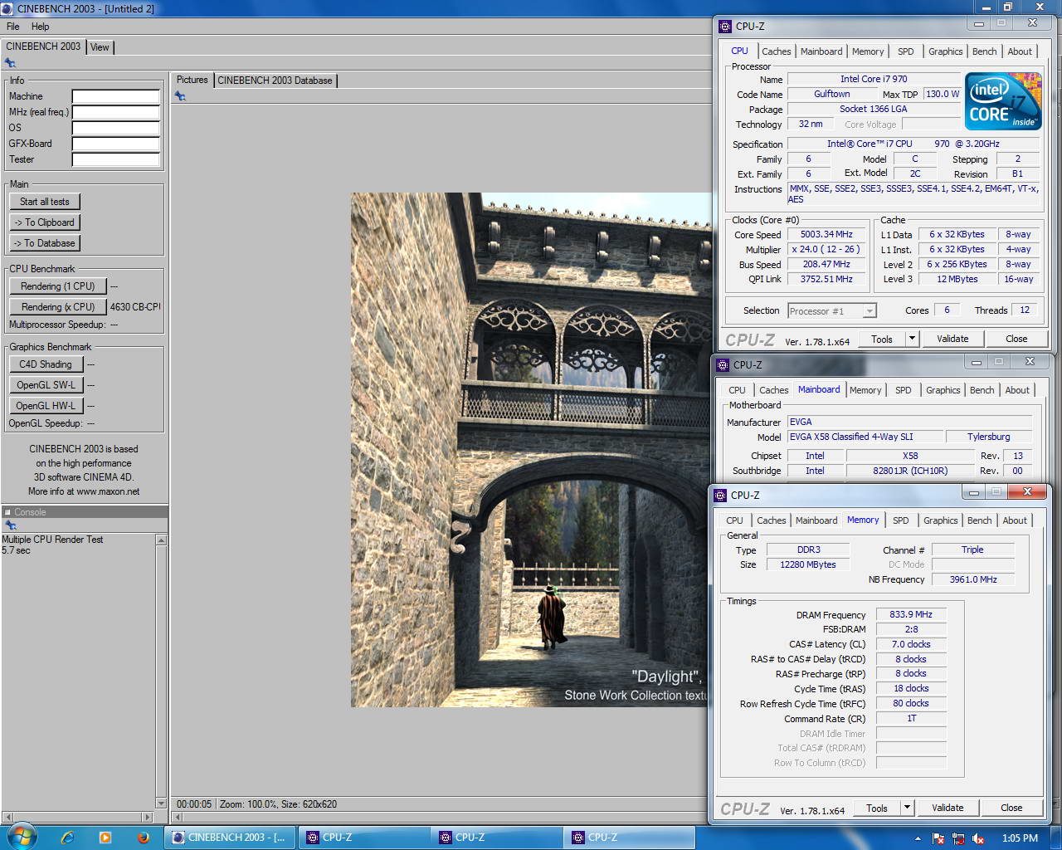The width and height of the screenshot is (1062, 850).
Task: Click the Machine input field
Action: (x=115, y=96)
